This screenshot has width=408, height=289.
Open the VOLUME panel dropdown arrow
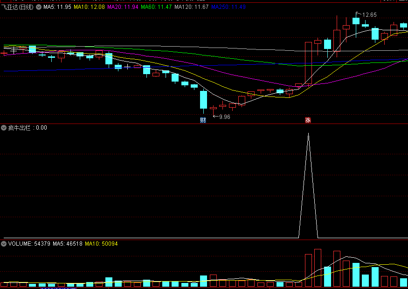point(4,244)
